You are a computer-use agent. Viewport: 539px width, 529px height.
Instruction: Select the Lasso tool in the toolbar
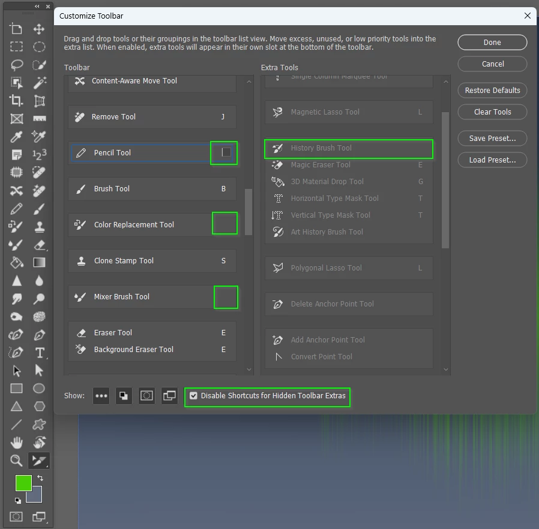16,65
